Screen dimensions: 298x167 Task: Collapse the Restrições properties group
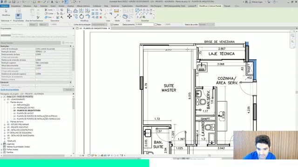pos(71,46)
